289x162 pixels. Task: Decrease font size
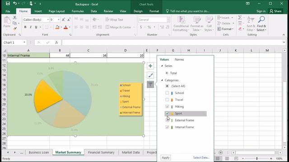click(69, 19)
